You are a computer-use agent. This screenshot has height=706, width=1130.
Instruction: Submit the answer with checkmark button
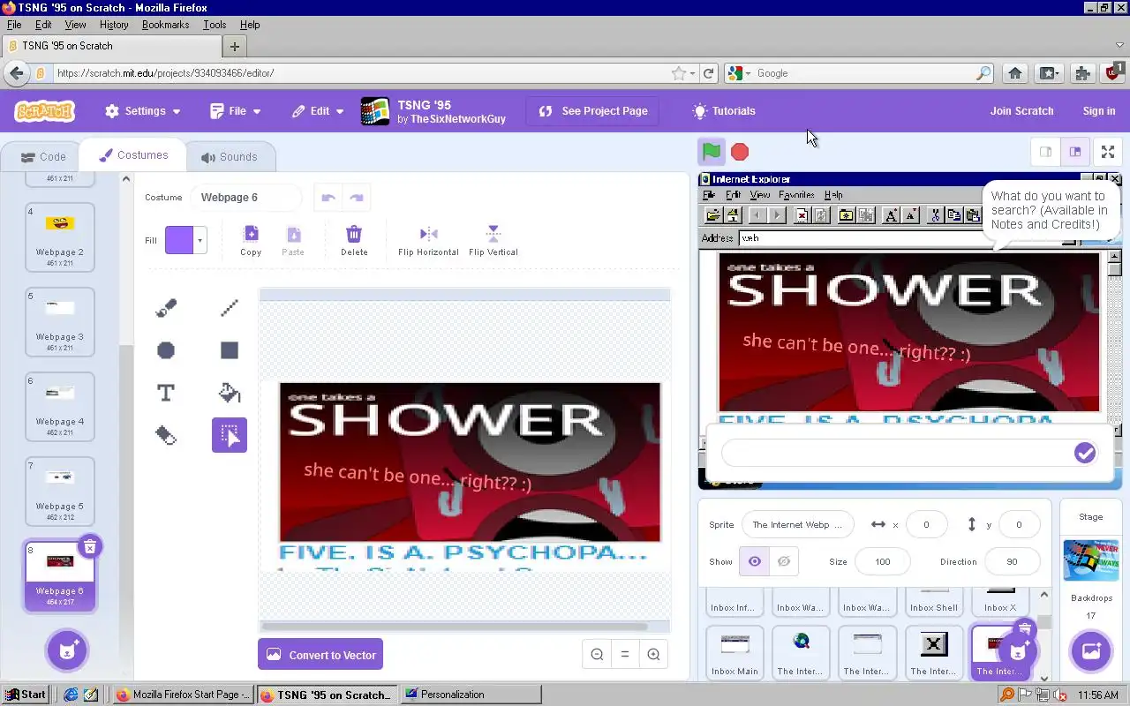[1085, 453]
